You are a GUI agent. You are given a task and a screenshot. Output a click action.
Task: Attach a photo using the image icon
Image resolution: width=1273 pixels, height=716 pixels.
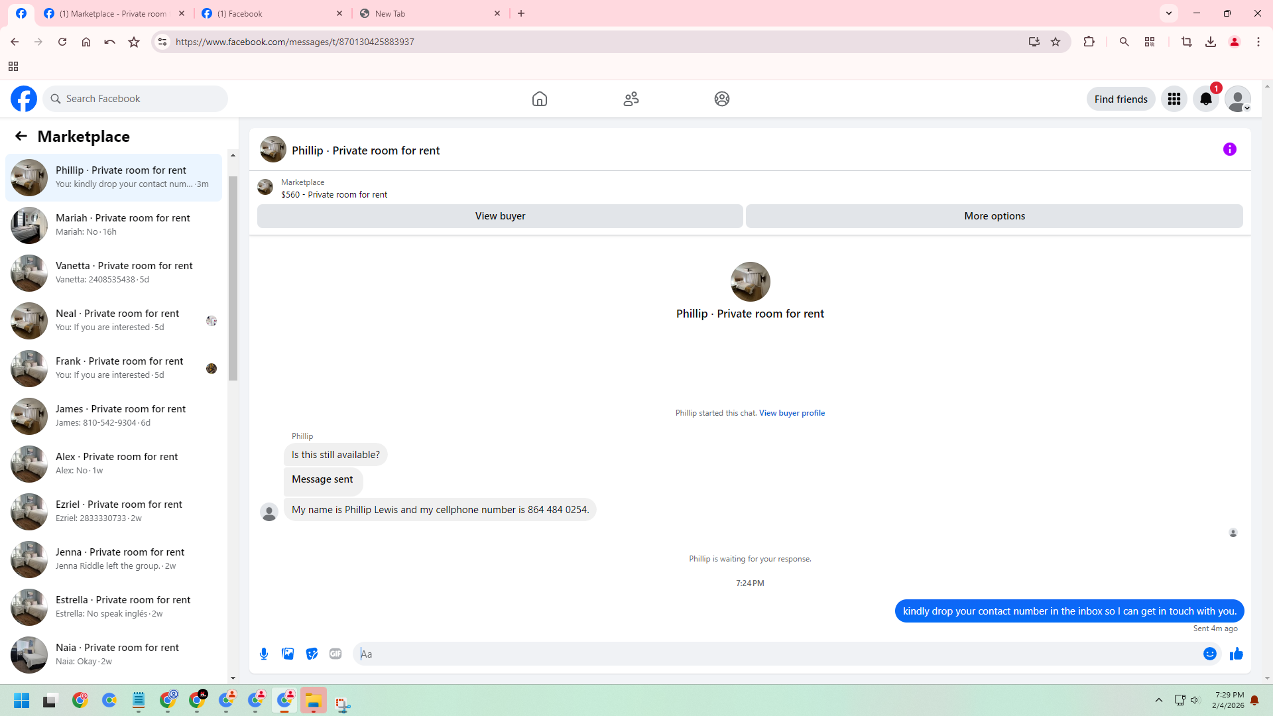point(288,654)
